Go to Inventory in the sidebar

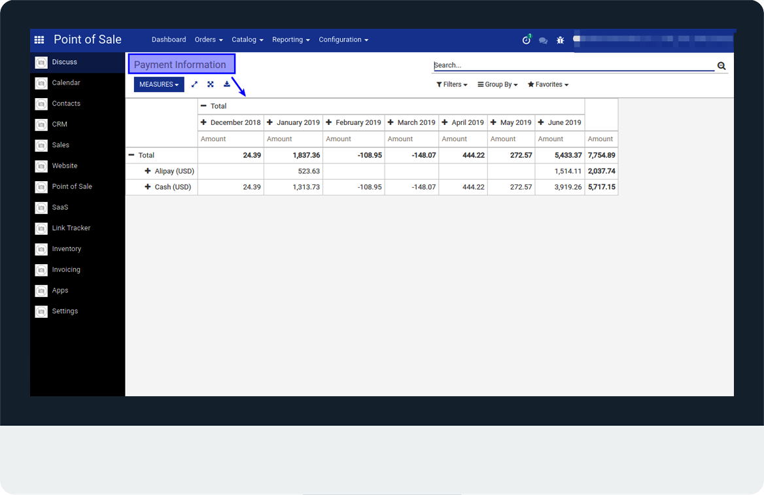click(67, 249)
